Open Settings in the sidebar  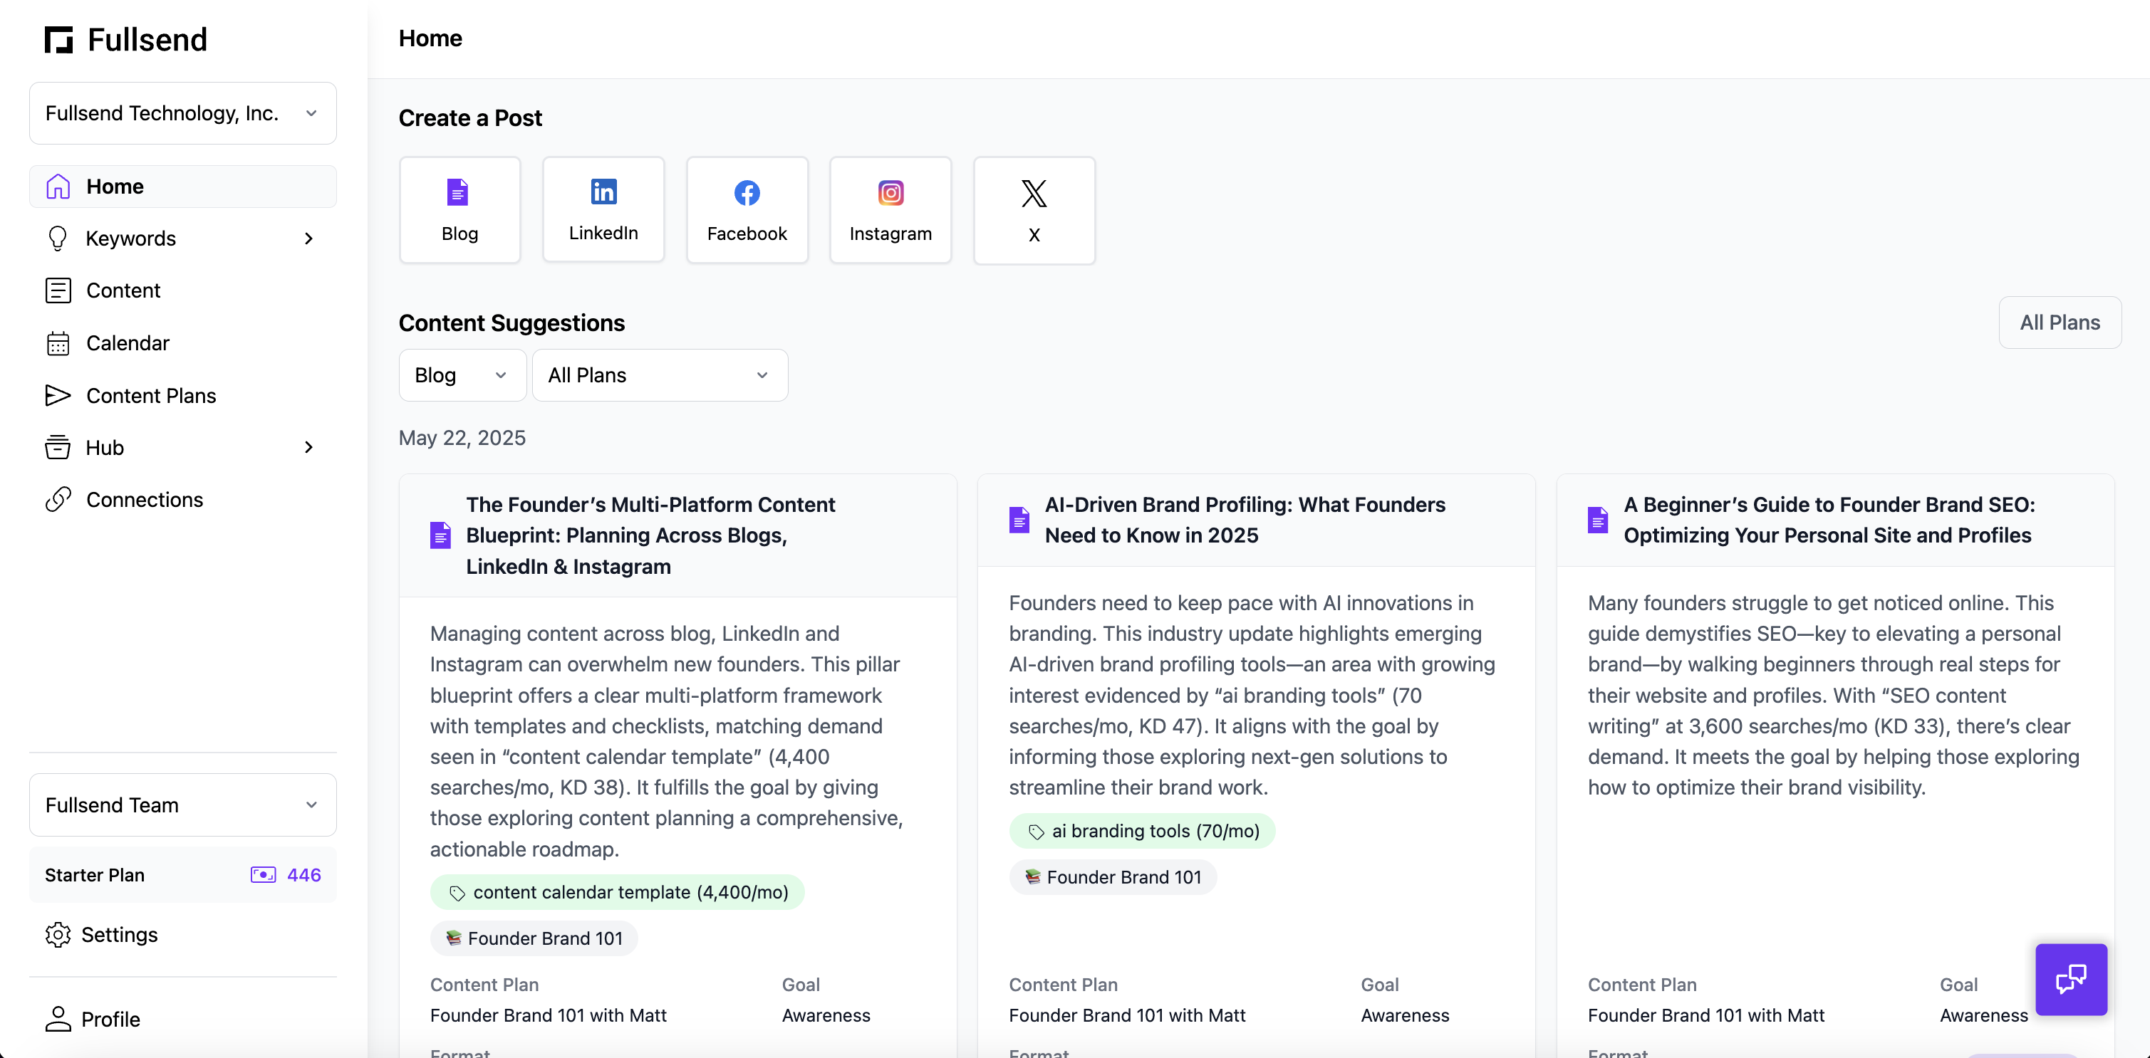[120, 935]
